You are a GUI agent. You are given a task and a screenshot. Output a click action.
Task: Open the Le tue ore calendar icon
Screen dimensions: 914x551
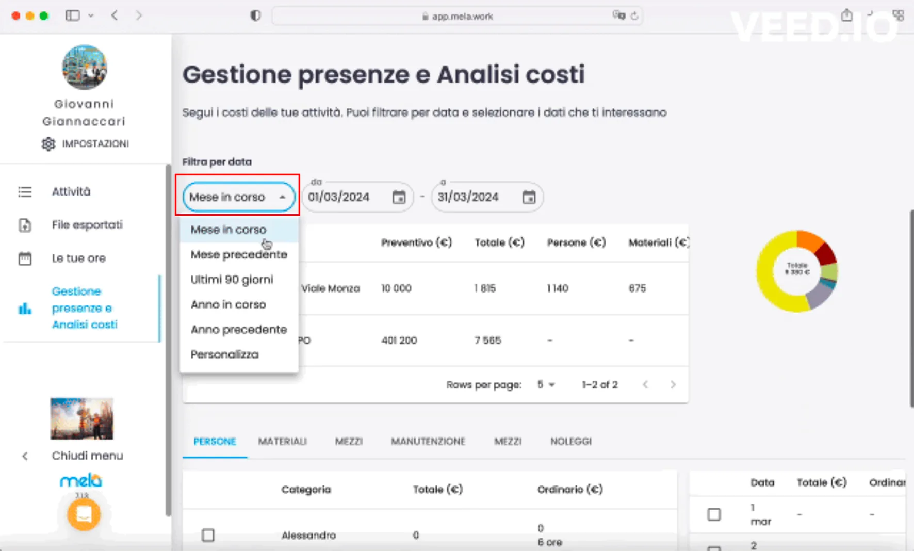pos(25,258)
